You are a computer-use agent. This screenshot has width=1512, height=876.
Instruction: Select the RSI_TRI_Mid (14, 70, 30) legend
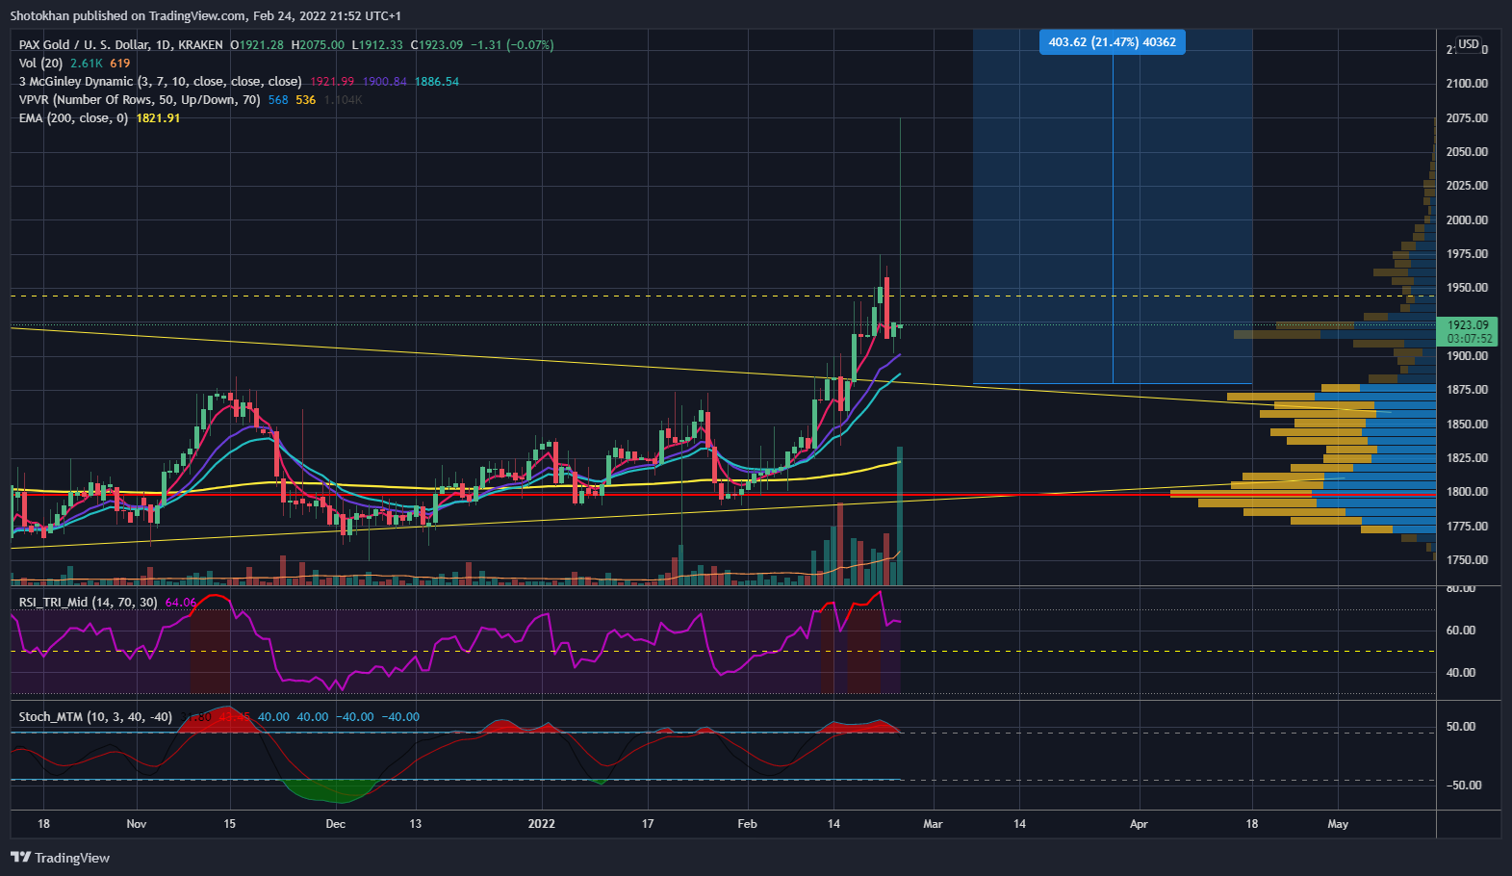pyautogui.click(x=88, y=603)
